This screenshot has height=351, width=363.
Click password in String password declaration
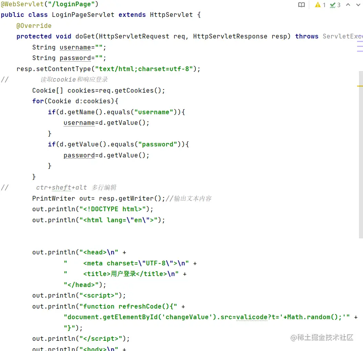[75, 58]
